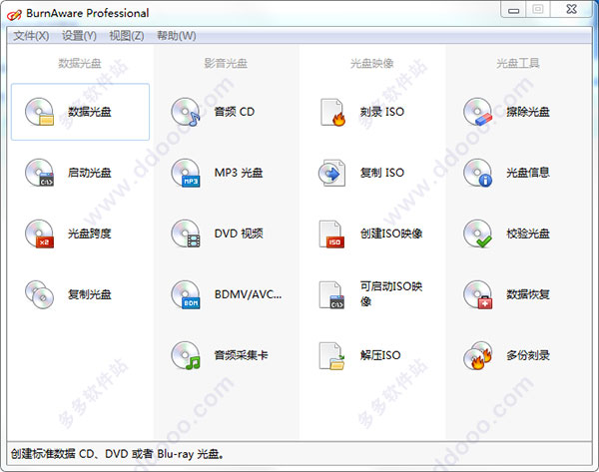Select the 光盘跨度 disc span icon
Screen dimensions: 599x472
tap(39, 234)
